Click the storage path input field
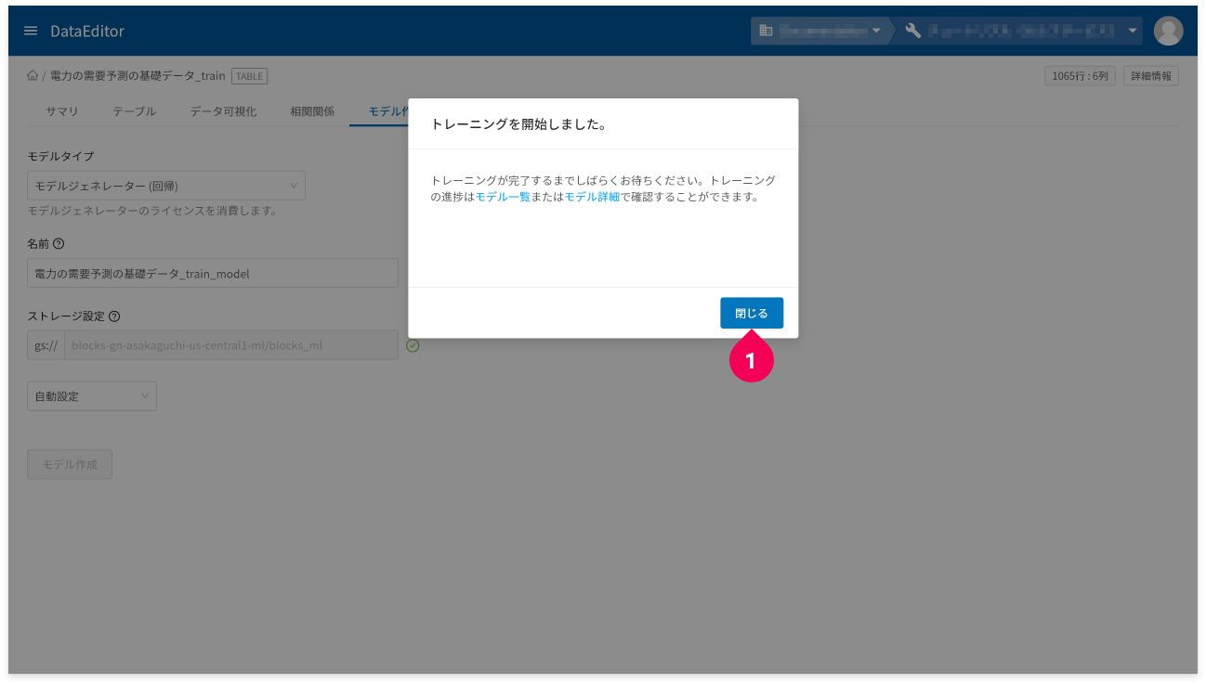The width and height of the screenshot is (1206, 685). [231, 345]
